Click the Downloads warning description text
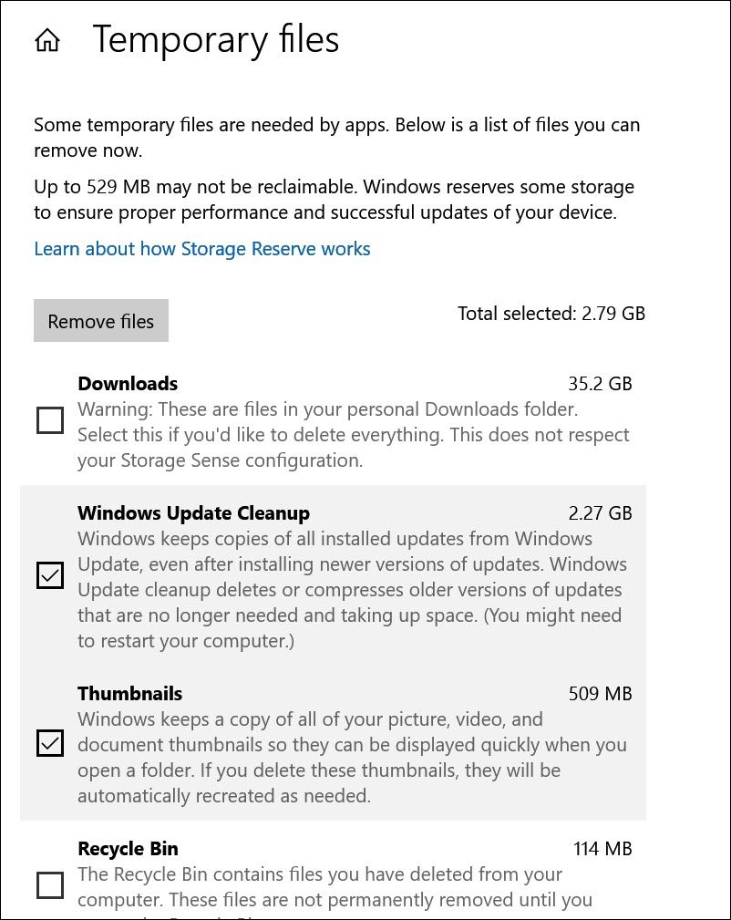Viewport: 731px width, 920px height. [x=354, y=435]
